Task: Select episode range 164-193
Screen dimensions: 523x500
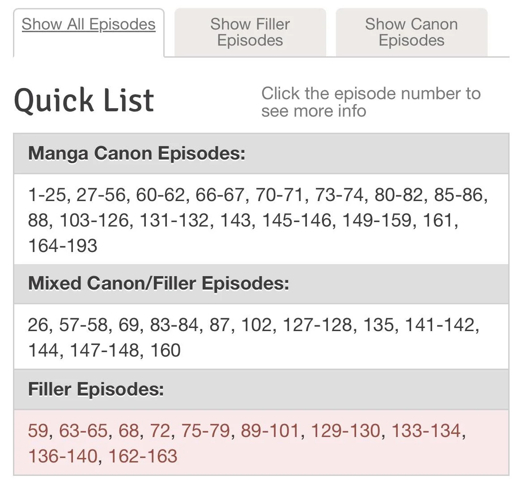Action: [x=62, y=245]
